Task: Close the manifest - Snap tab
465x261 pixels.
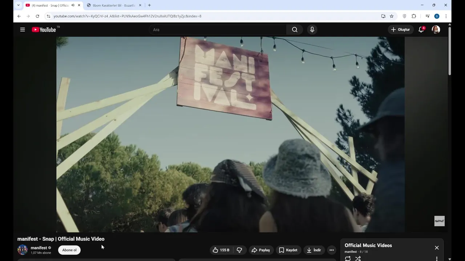Action: (79, 5)
